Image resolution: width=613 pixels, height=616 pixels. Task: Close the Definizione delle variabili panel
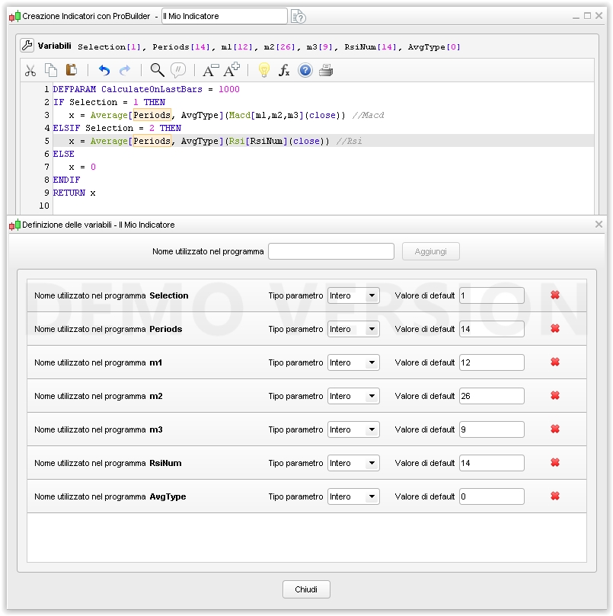599,225
